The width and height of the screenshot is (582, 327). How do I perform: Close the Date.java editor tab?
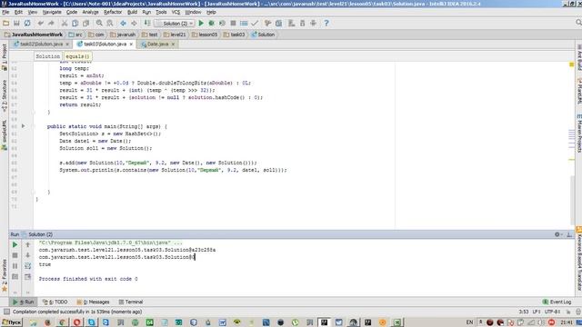pyautogui.click(x=173, y=45)
